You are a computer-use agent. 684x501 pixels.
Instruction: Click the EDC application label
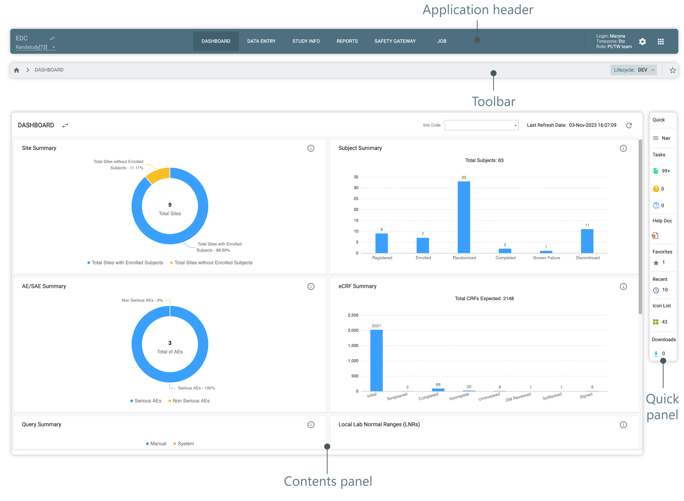pos(22,38)
